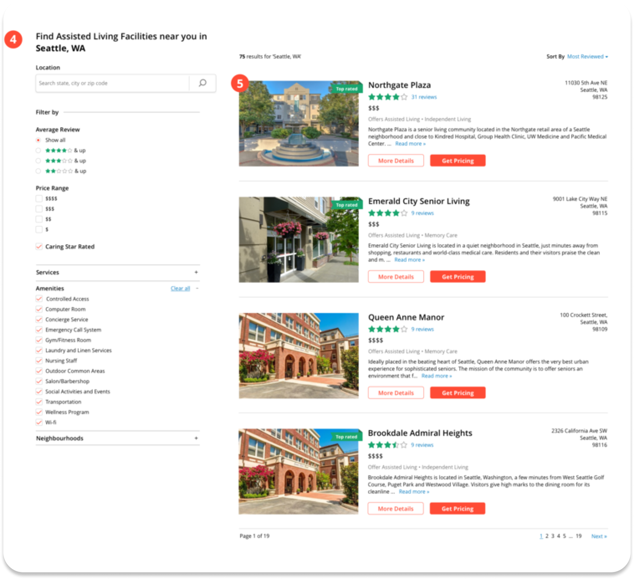Click the Brookdale Admiral Heights star rating

pos(387,445)
